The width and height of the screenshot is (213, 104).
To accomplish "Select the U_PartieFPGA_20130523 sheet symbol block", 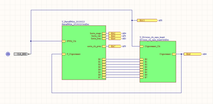I will [84, 53].
